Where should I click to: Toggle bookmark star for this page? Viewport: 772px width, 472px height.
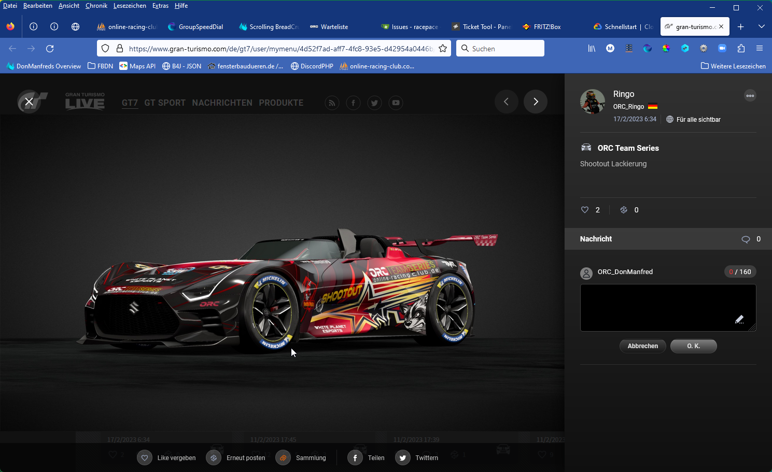pyautogui.click(x=443, y=48)
